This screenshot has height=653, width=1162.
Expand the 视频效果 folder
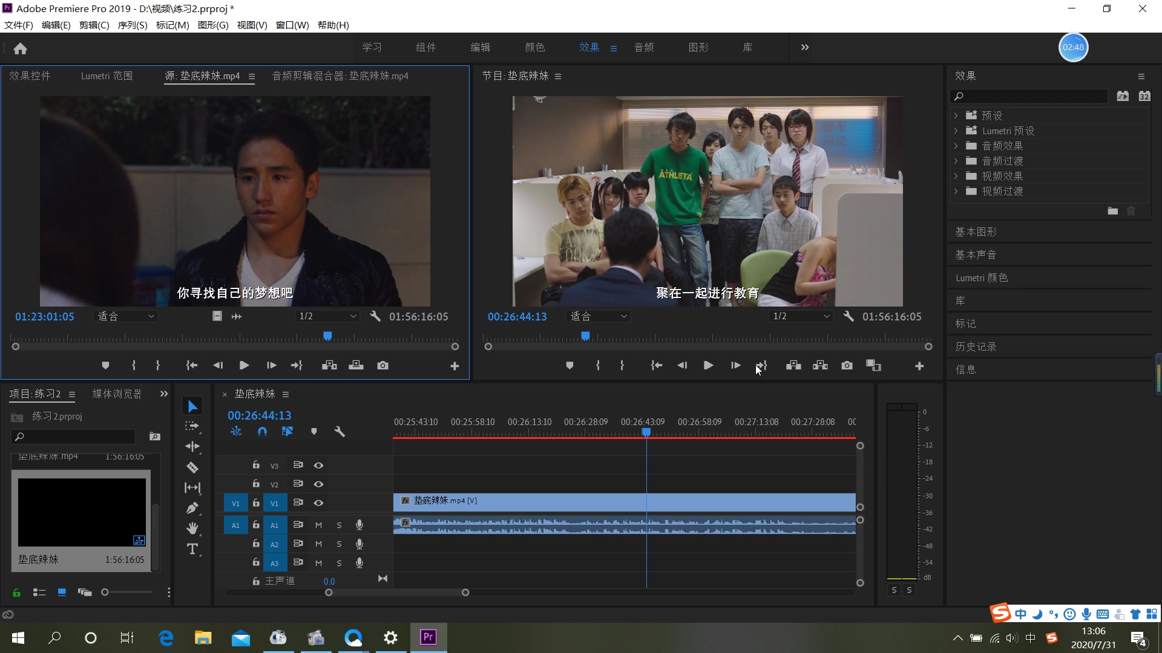click(x=956, y=176)
